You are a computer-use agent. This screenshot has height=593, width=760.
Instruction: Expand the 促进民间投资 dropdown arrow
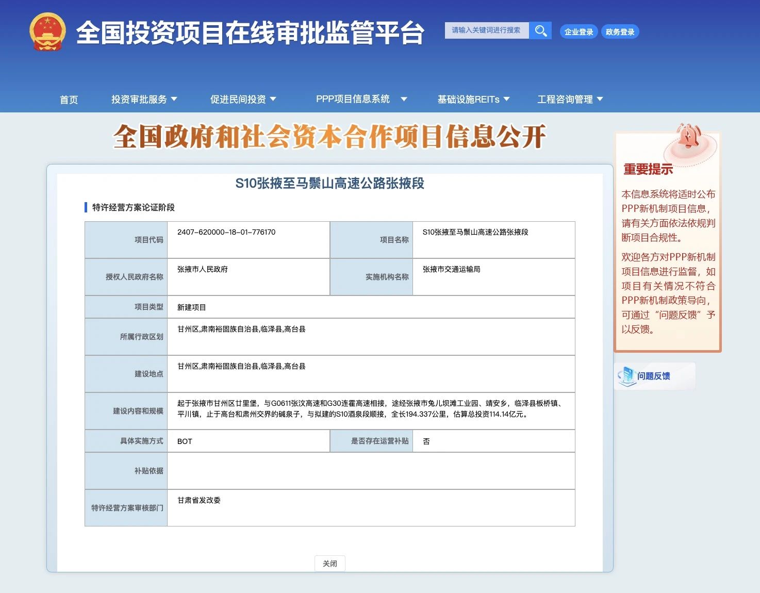click(273, 99)
